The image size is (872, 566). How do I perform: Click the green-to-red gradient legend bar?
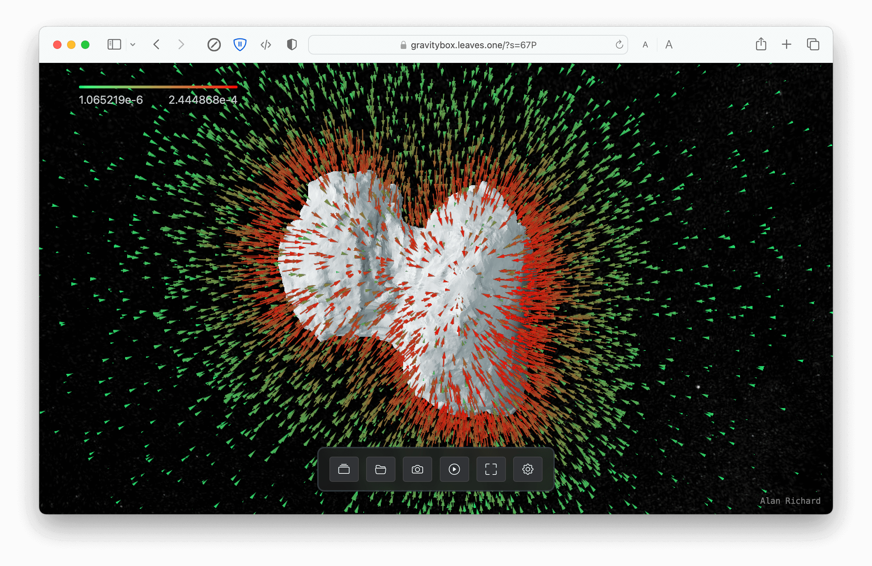pyautogui.click(x=158, y=87)
